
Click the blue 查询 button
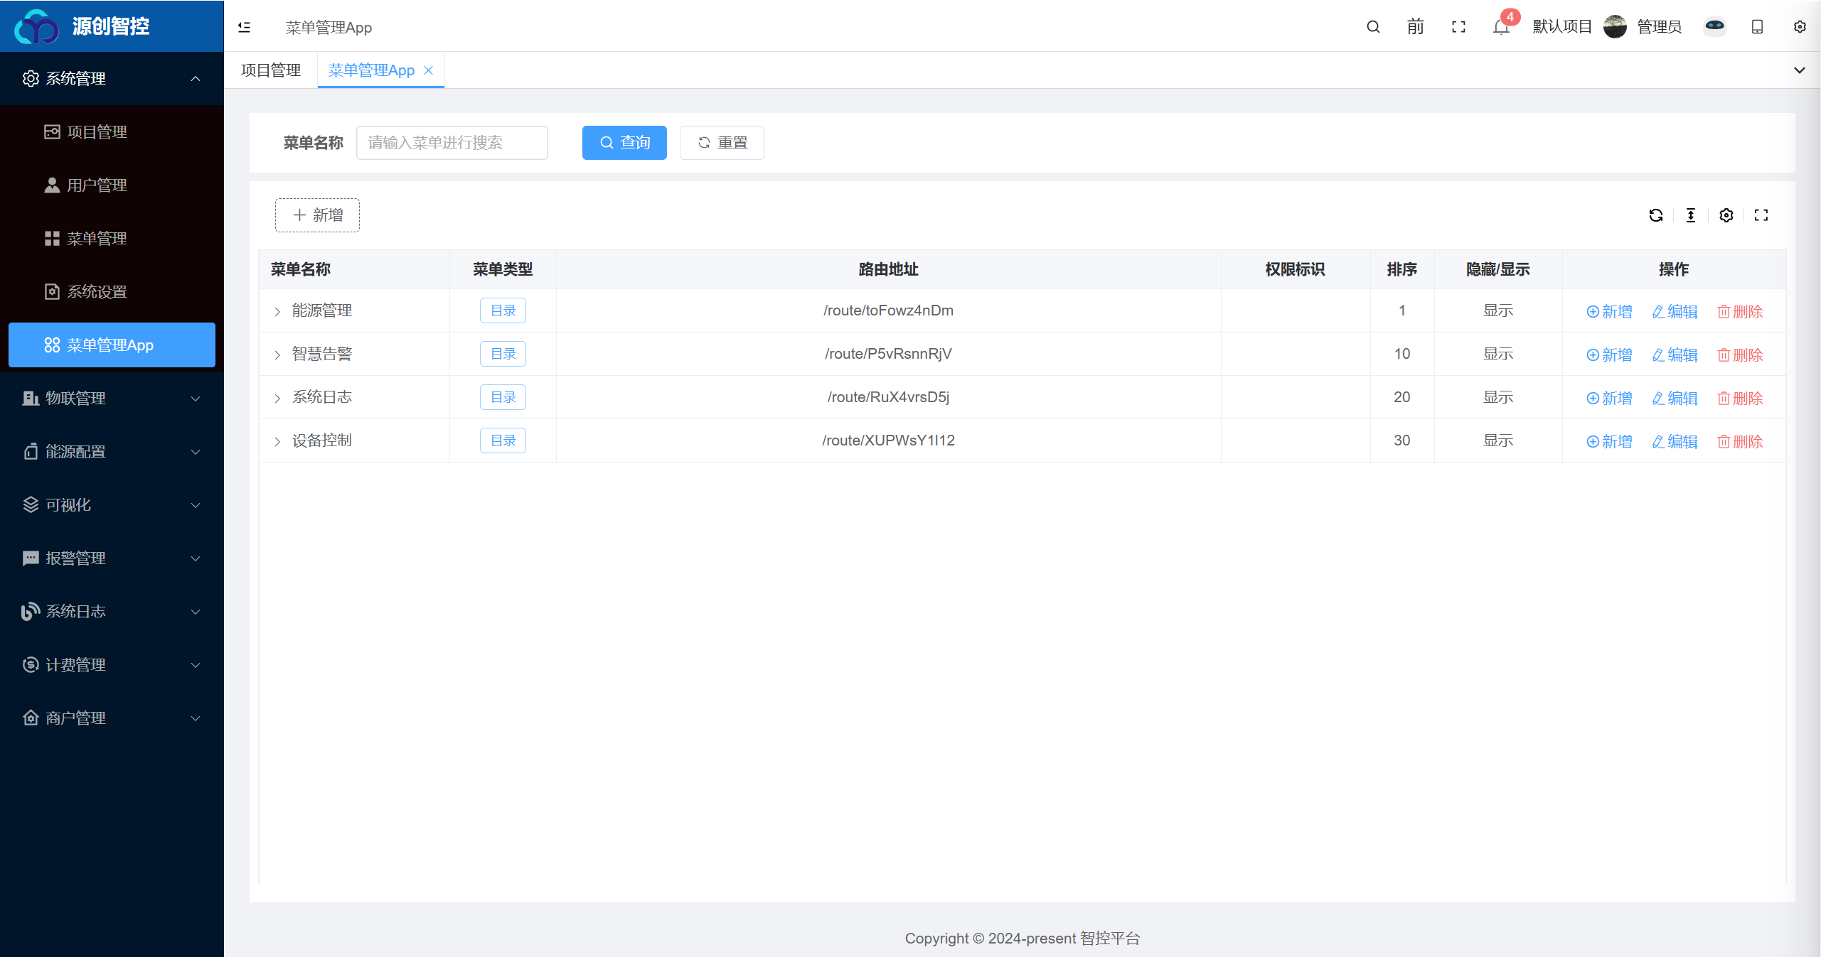coord(624,143)
